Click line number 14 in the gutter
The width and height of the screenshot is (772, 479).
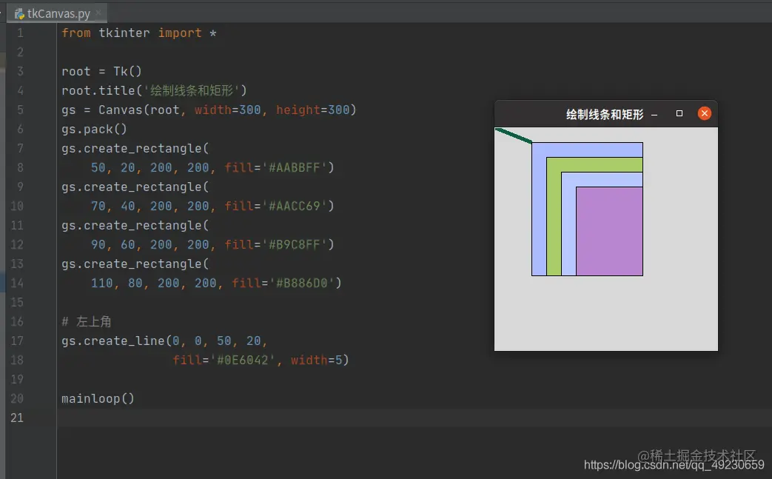17,283
